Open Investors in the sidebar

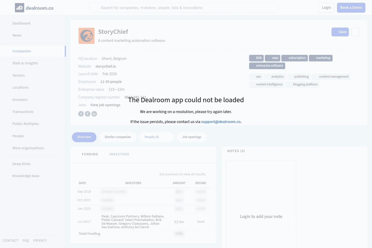point(20,100)
